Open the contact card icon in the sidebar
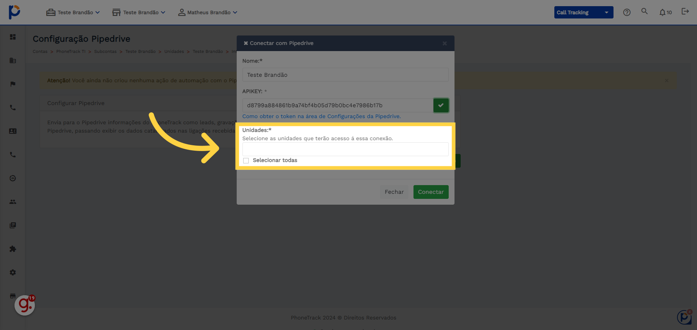Image resolution: width=697 pixels, height=330 pixels. point(13,131)
